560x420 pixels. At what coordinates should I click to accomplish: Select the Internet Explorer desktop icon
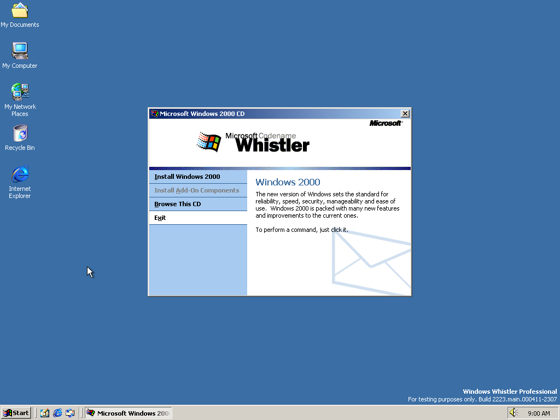[20, 182]
